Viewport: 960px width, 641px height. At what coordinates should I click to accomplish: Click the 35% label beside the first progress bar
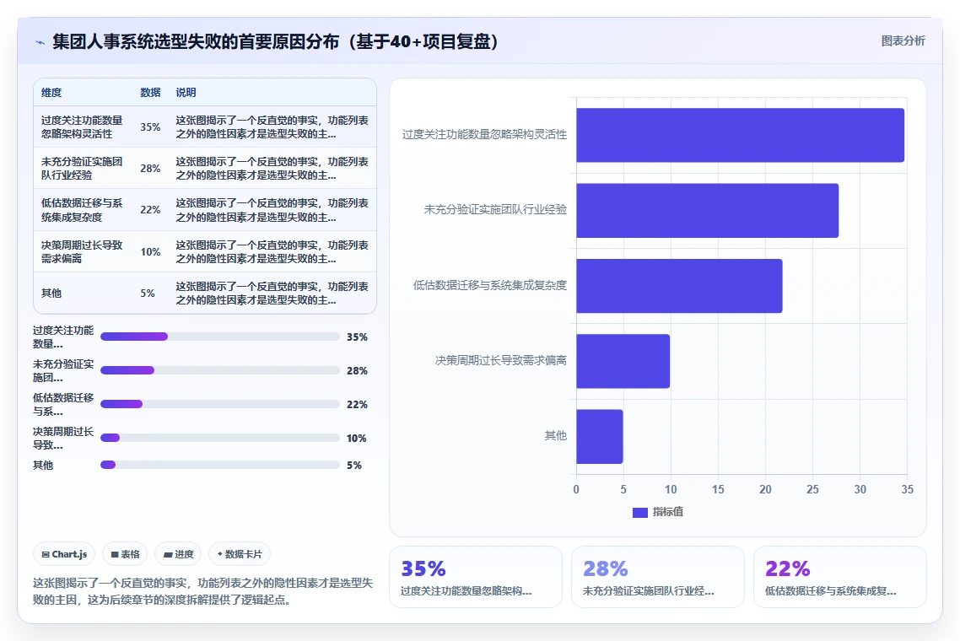point(357,337)
